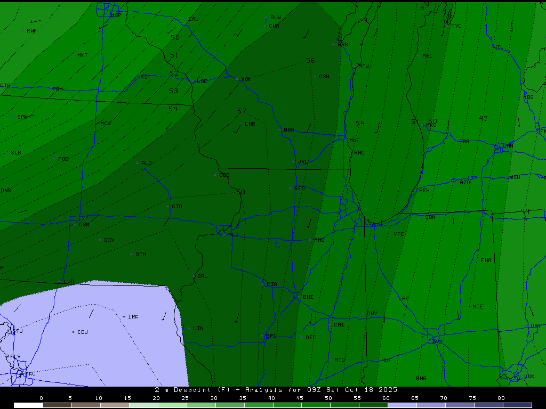546x409 pixels.
Task: Click the 47 dewpoint contour label
Action: pyautogui.click(x=483, y=118)
